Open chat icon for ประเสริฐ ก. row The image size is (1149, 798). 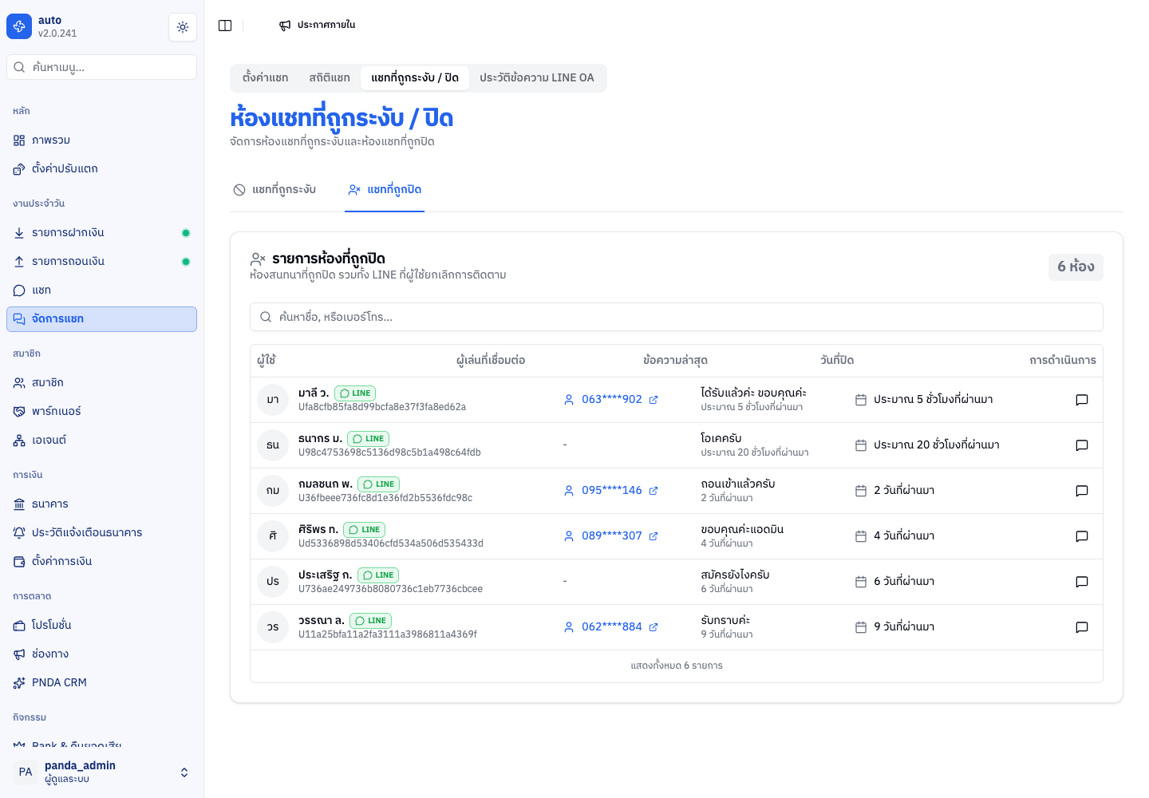1082,582
